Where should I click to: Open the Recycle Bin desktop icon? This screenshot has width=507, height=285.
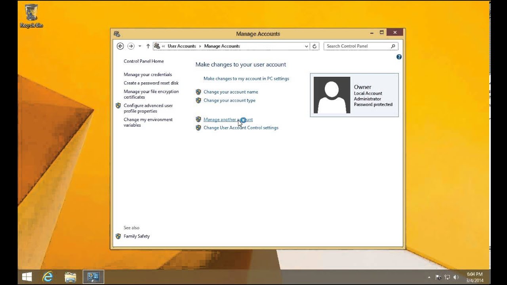[31, 17]
